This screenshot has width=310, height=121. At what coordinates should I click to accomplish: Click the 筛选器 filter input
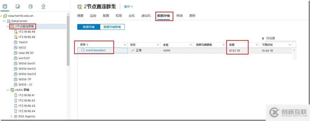(x=281, y=39)
